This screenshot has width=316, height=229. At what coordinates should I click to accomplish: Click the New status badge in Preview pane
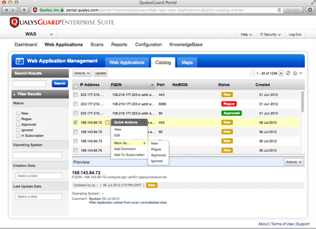tap(152, 185)
